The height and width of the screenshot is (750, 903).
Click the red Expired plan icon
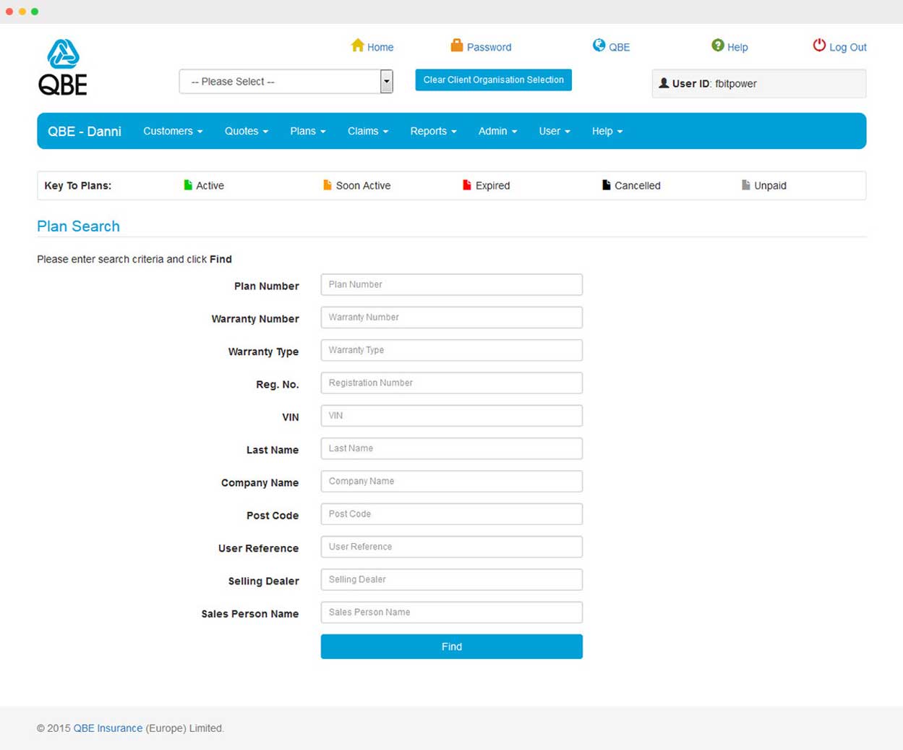(466, 185)
